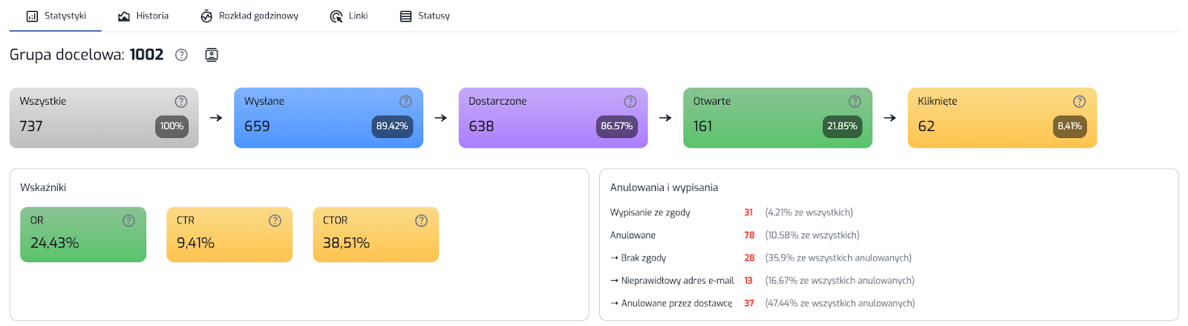Select the Kliknięte card showing 62
The height and width of the screenshot is (326, 1188).
pyautogui.click(x=1002, y=118)
